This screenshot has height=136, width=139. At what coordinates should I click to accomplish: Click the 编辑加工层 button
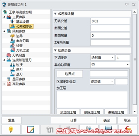click(116, 111)
